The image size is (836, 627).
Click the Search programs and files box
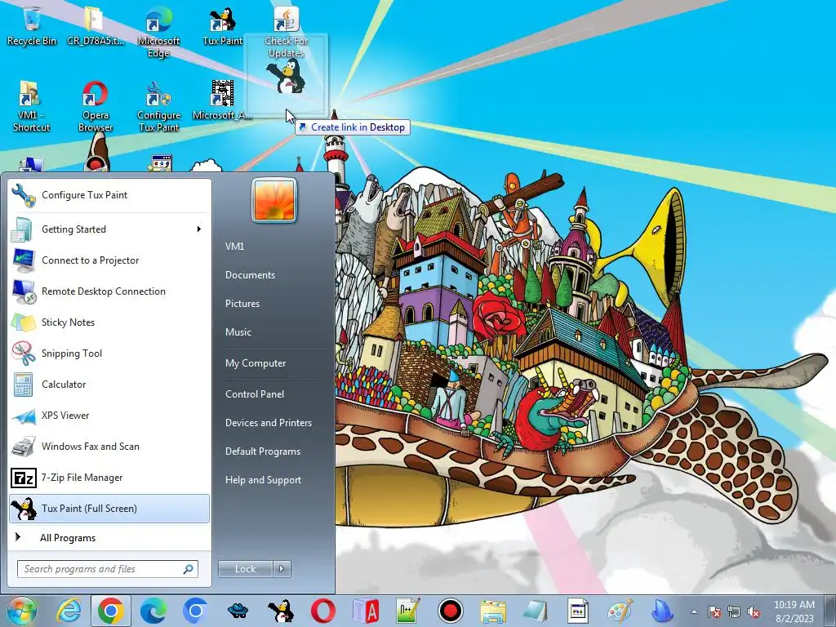(108, 569)
